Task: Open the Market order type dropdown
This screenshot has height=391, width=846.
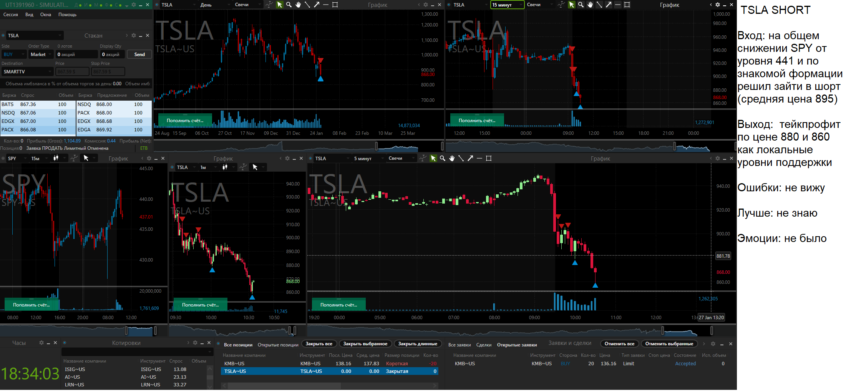Action: tap(40, 55)
